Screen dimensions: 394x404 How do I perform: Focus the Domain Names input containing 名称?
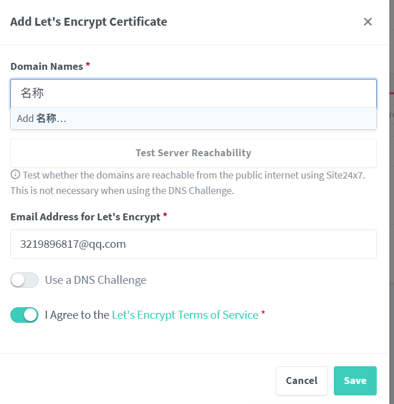(193, 93)
